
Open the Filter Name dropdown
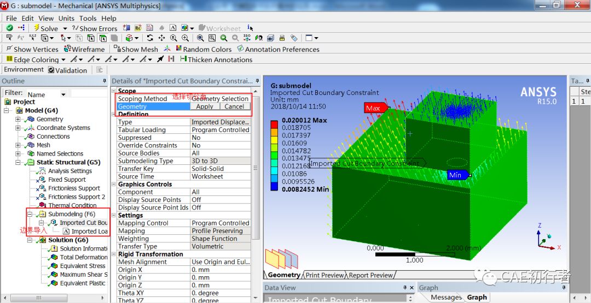(63, 94)
